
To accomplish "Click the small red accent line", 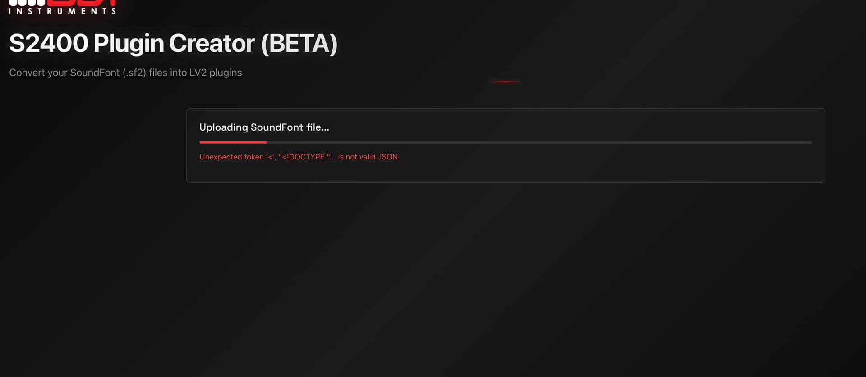I will click(x=505, y=82).
